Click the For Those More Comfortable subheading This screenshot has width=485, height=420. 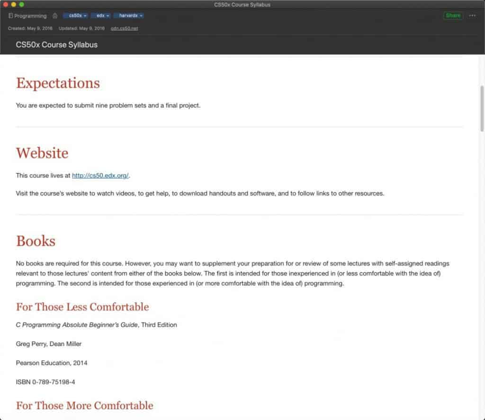tap(85, 405)
